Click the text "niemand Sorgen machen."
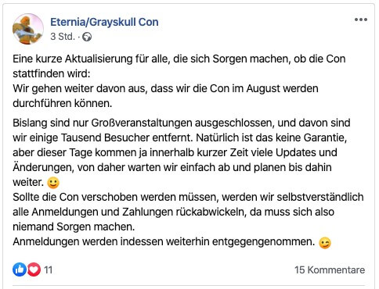 [x=74, y=227]
